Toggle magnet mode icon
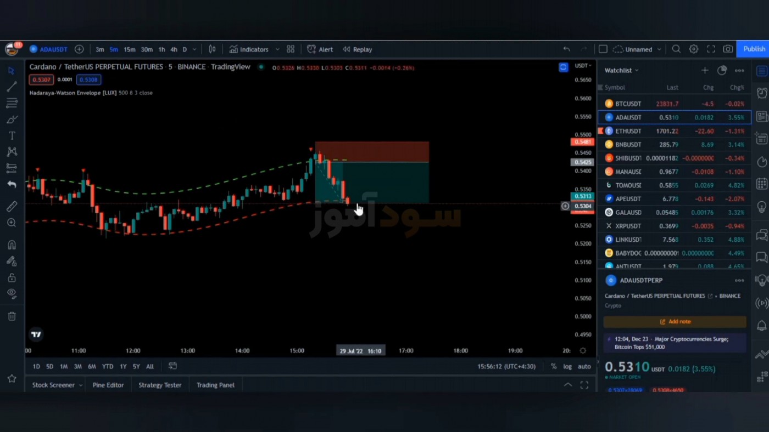 12,245
